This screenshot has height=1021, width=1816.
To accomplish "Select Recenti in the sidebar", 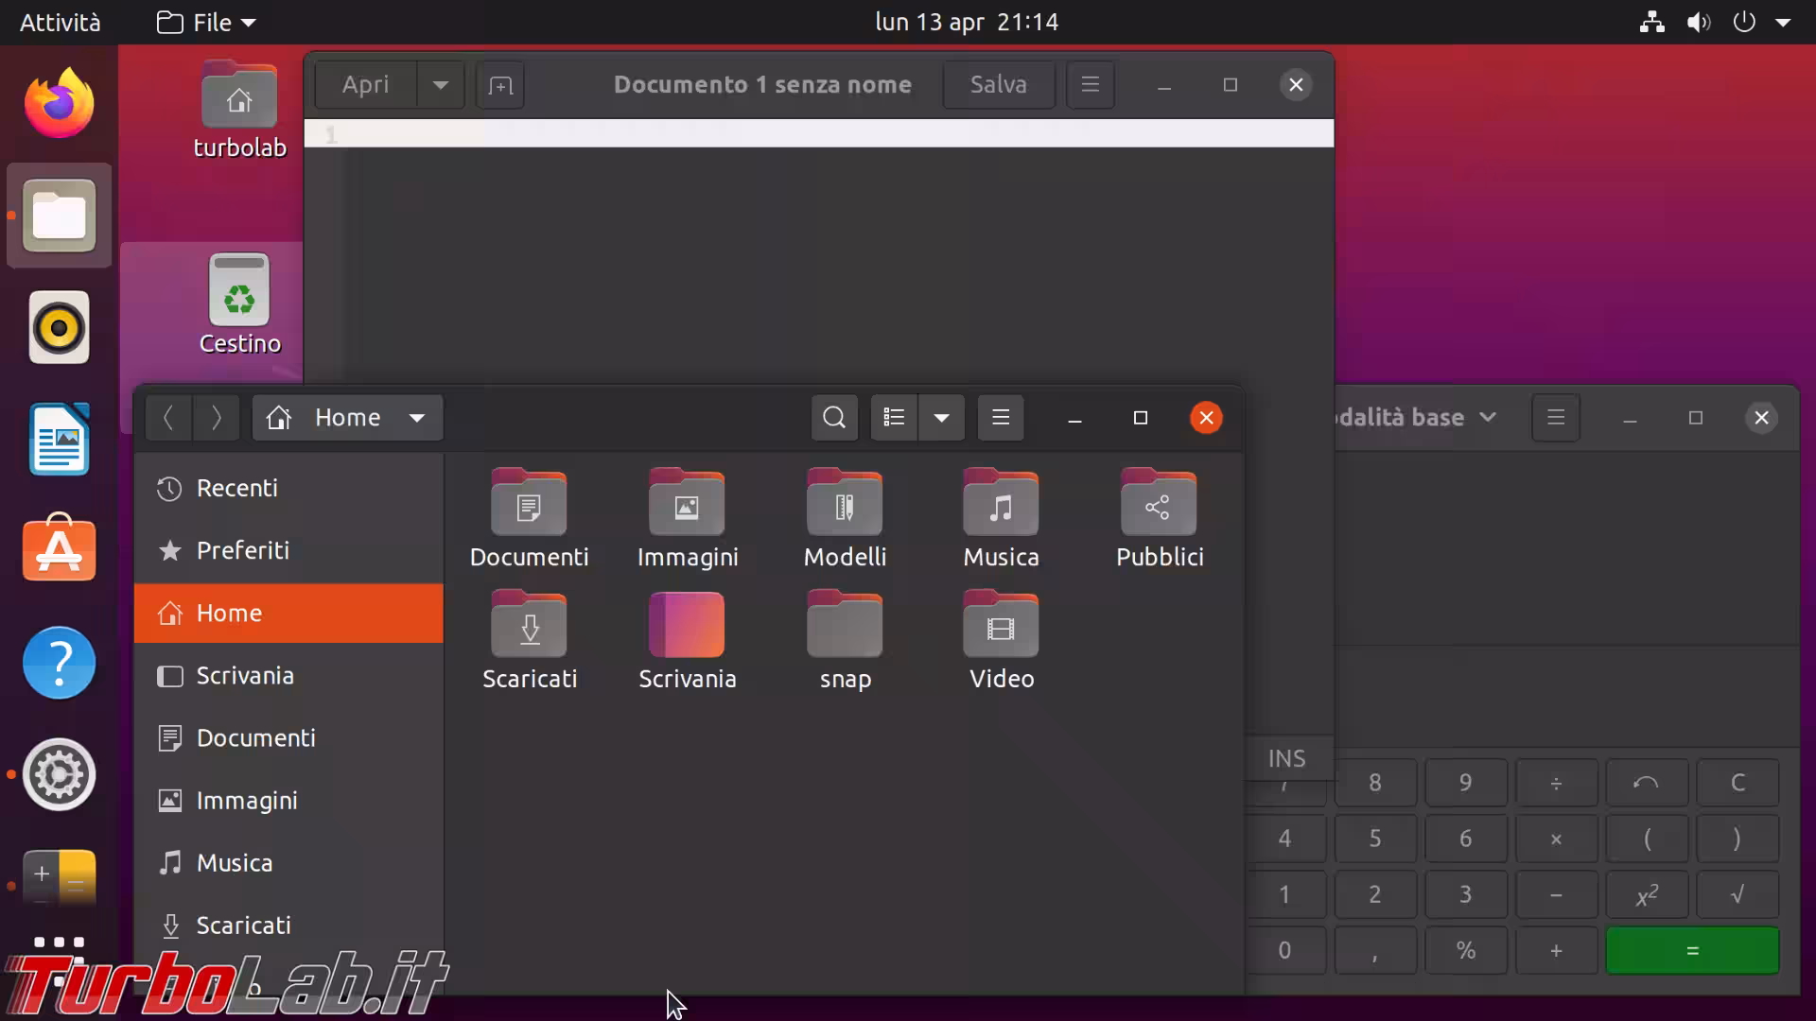I will 236,489.
